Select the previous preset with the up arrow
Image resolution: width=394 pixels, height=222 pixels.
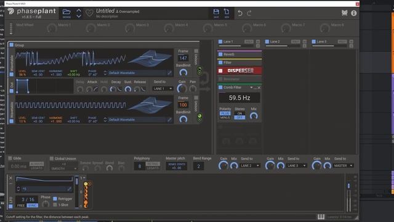pos(79,10)
